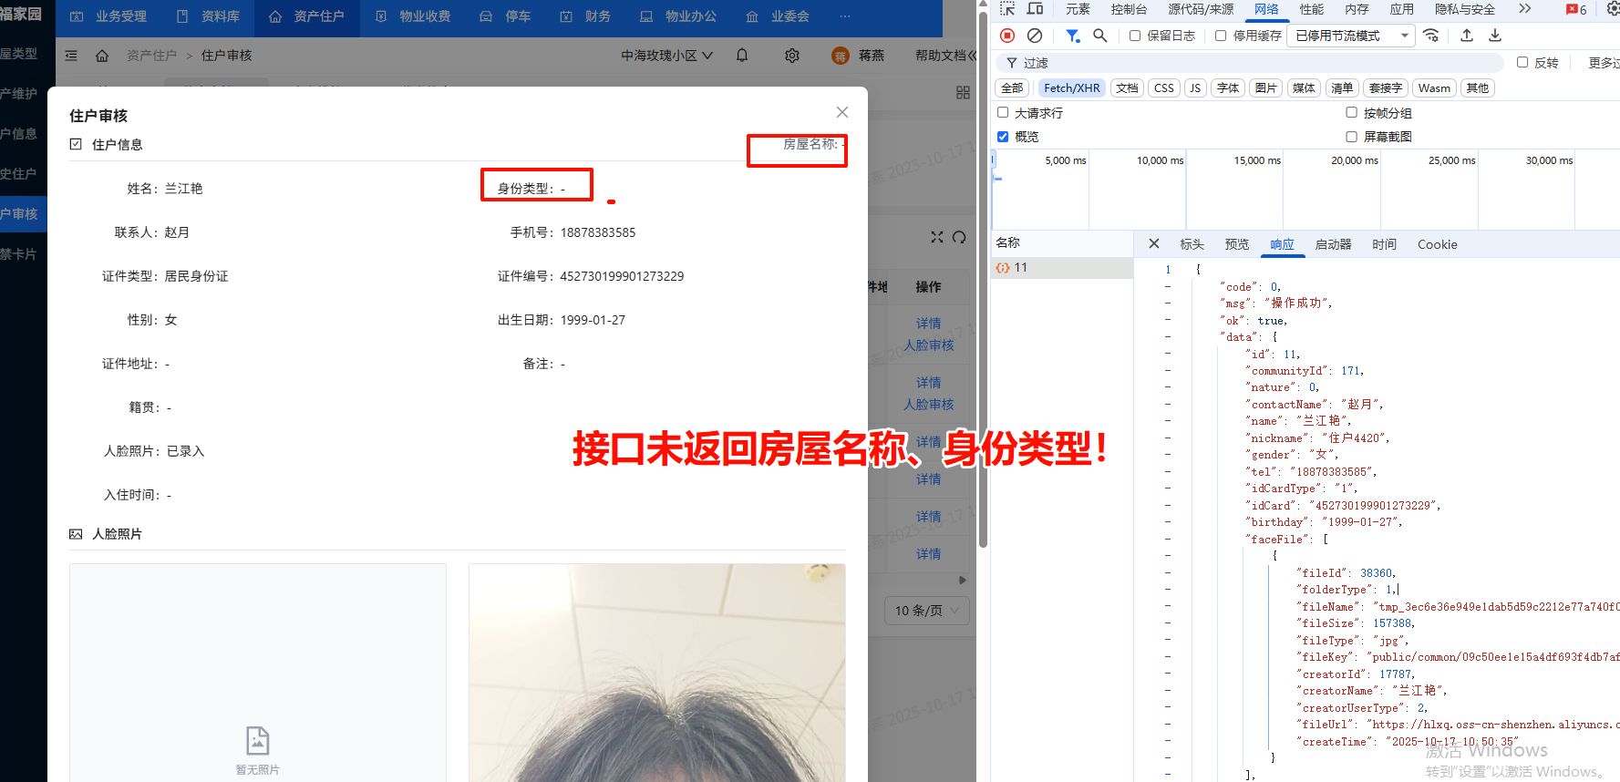Viewport: 1620px width, 782px height.
Task: Open 更多过滤条件 filter options
Action: [1604, 63]
